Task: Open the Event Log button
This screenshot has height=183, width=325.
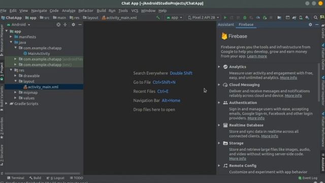Action: click(308, 178)
